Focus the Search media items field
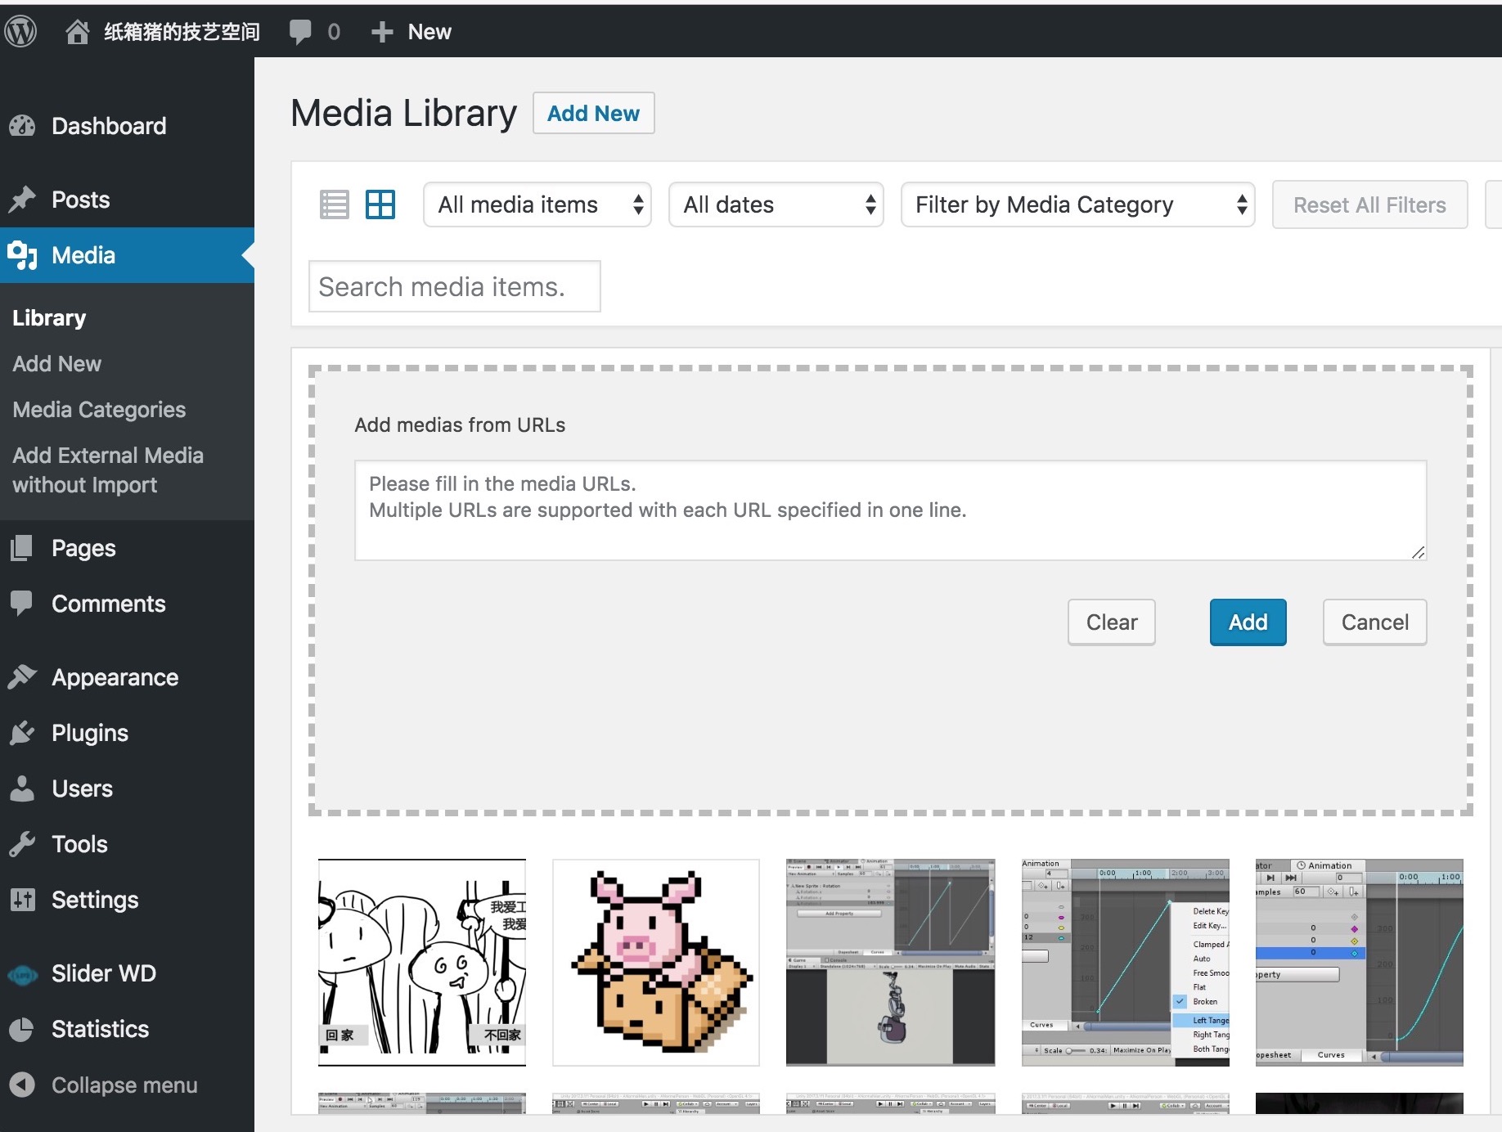 tap(454, 287)
